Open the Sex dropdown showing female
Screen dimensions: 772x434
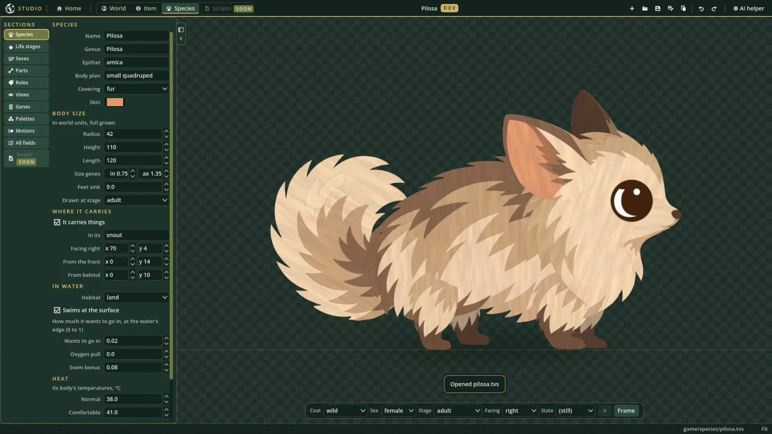(399, 411)
